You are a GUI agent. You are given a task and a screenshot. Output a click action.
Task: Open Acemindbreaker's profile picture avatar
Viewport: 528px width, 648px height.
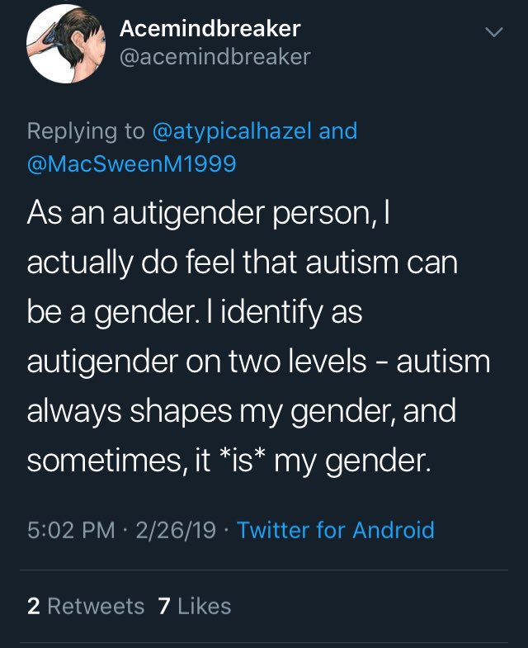[x=66, y=44]
